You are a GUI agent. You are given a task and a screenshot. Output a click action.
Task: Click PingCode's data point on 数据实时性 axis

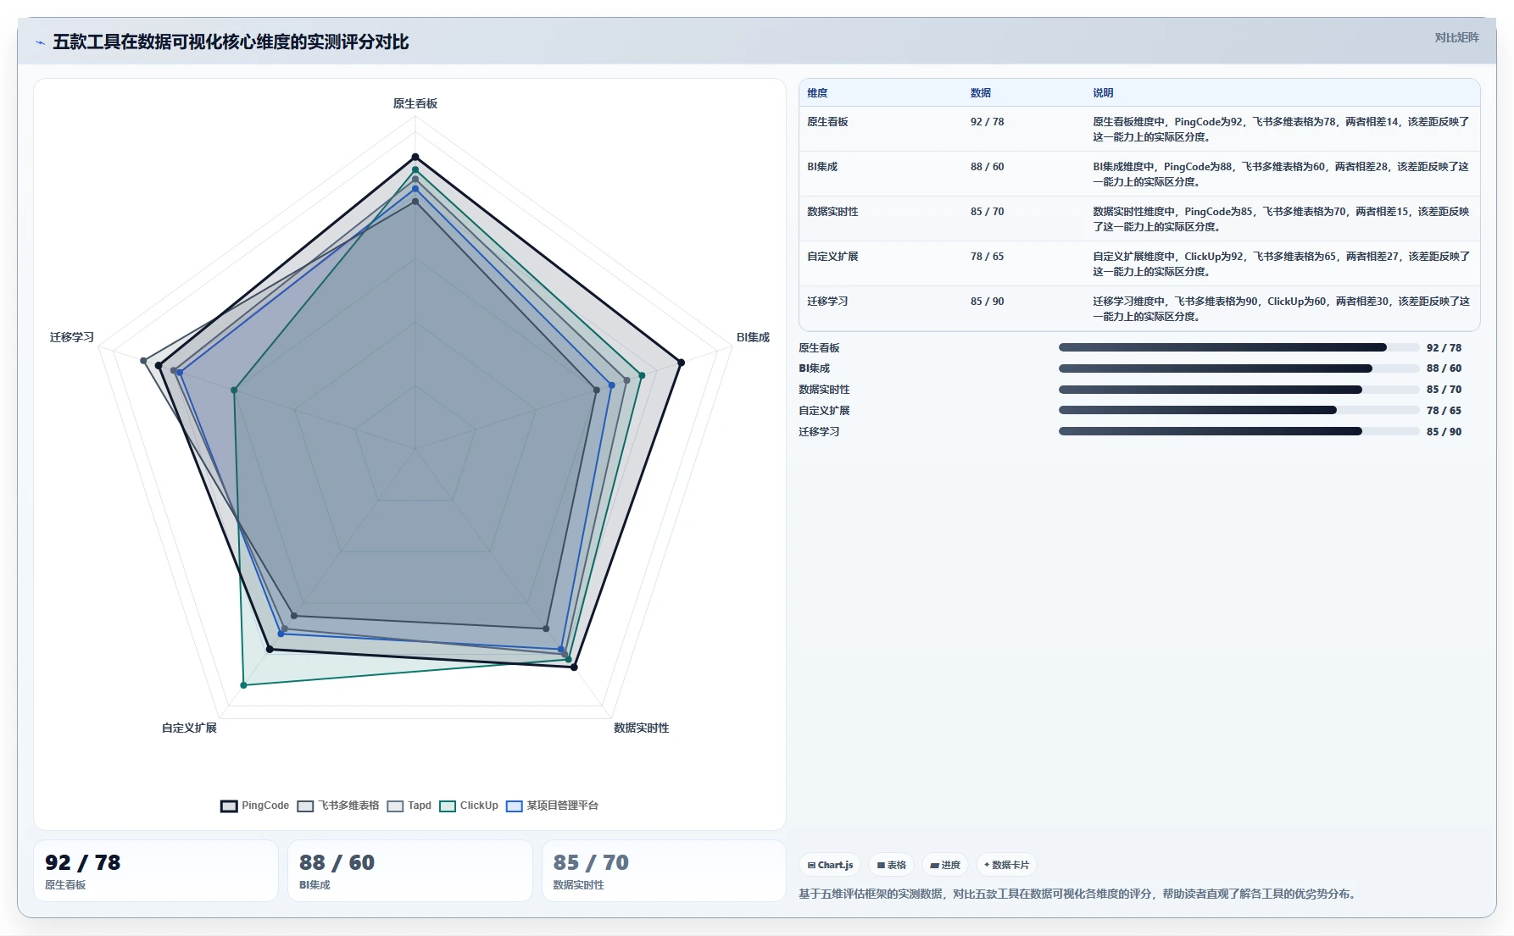(x=574, y=667)
